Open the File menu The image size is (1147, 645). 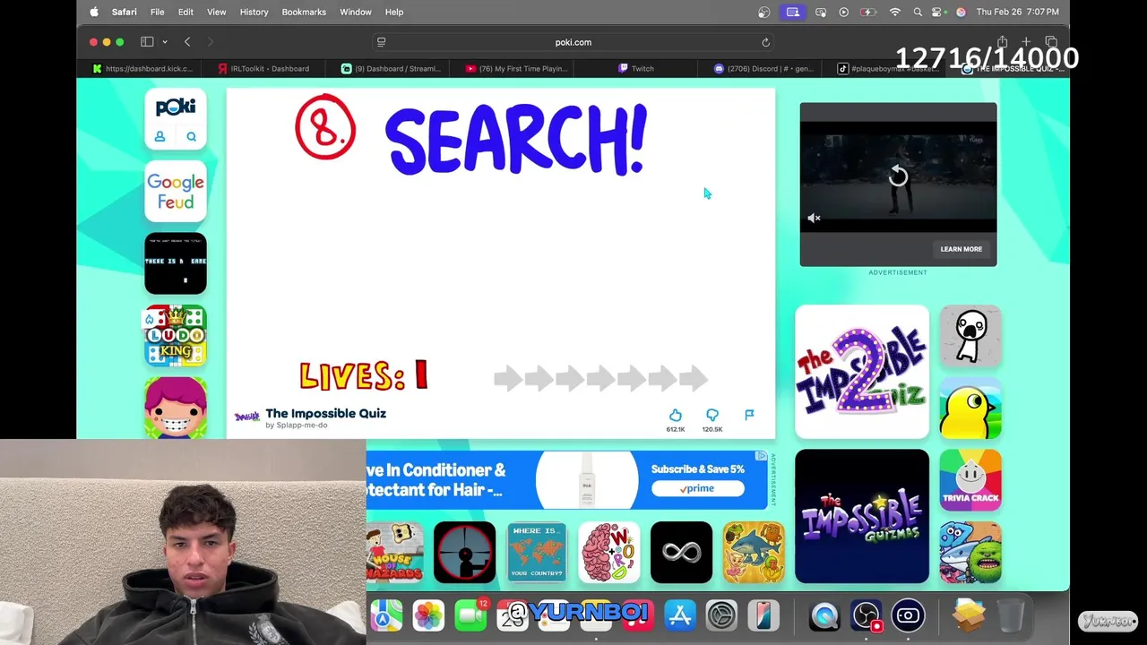(157, 12)
